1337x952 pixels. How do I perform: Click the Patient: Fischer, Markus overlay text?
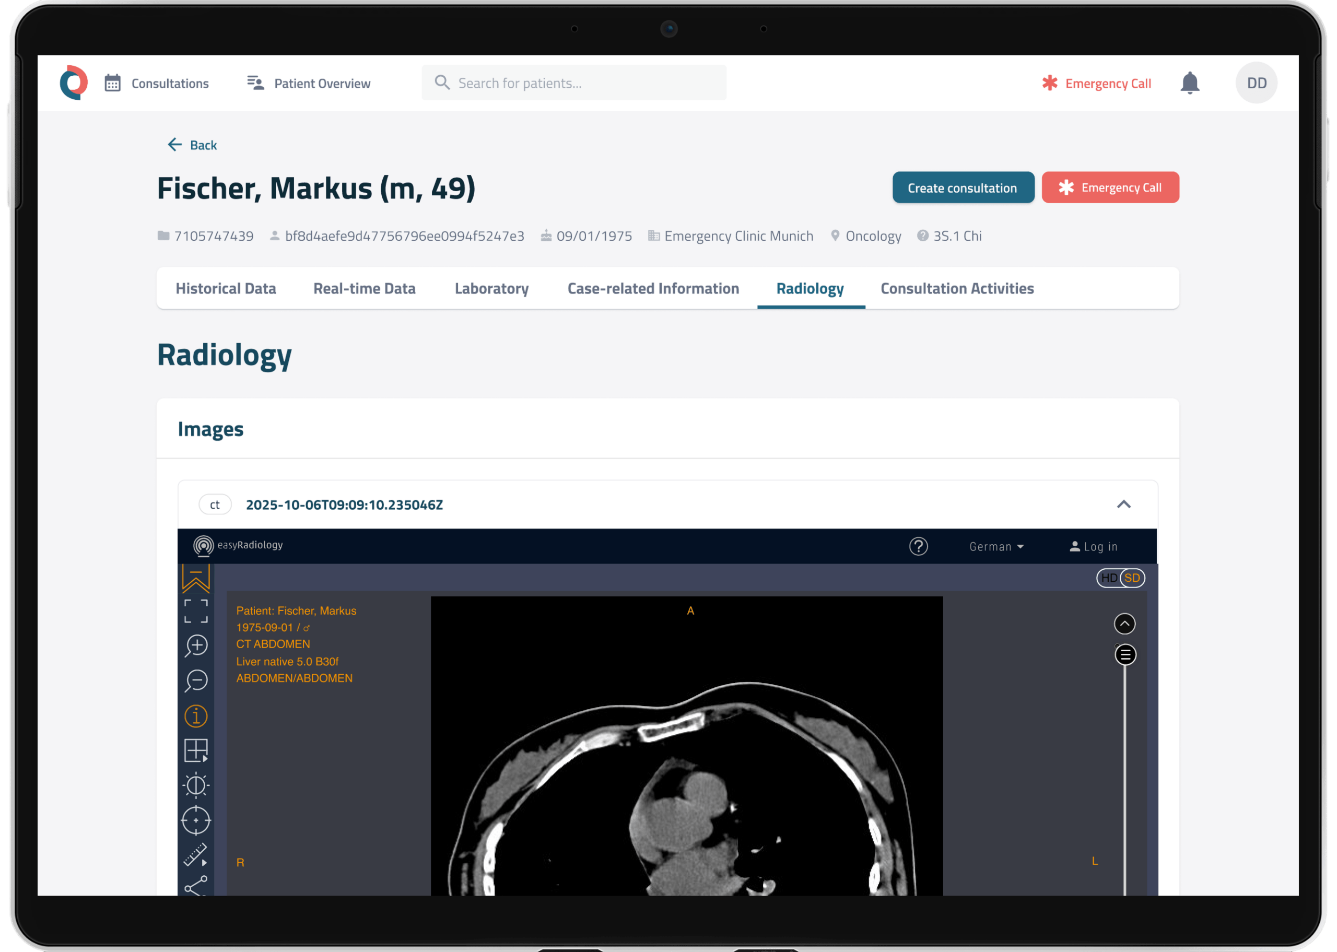pyautogui.click(x=296, y=611)
